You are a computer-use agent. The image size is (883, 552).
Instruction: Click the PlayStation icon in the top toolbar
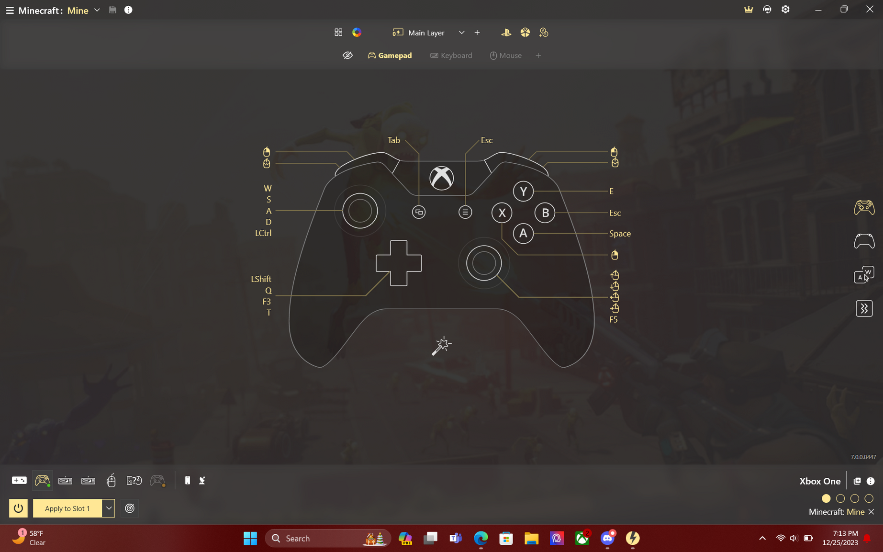[506, 33]
